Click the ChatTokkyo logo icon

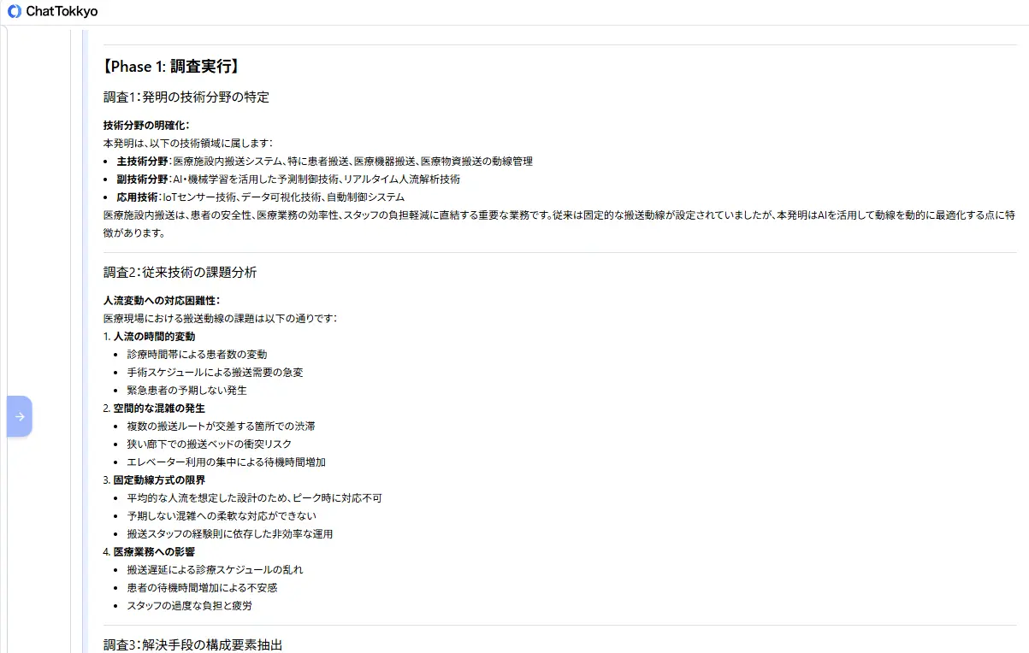coord(15,12)
